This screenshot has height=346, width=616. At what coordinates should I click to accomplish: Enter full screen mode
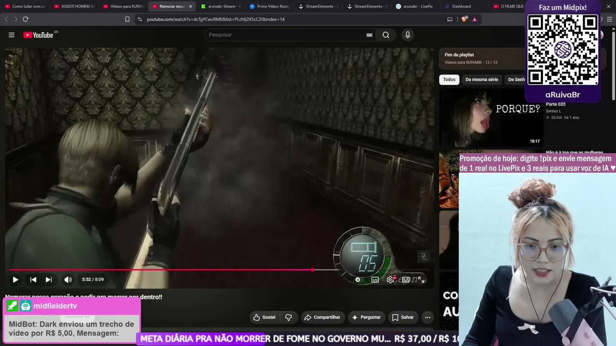[x=421, y=279]
